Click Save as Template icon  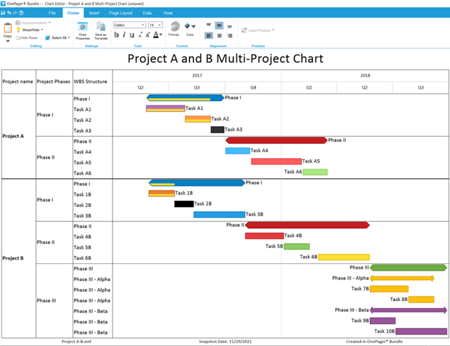tap(101, 31)
